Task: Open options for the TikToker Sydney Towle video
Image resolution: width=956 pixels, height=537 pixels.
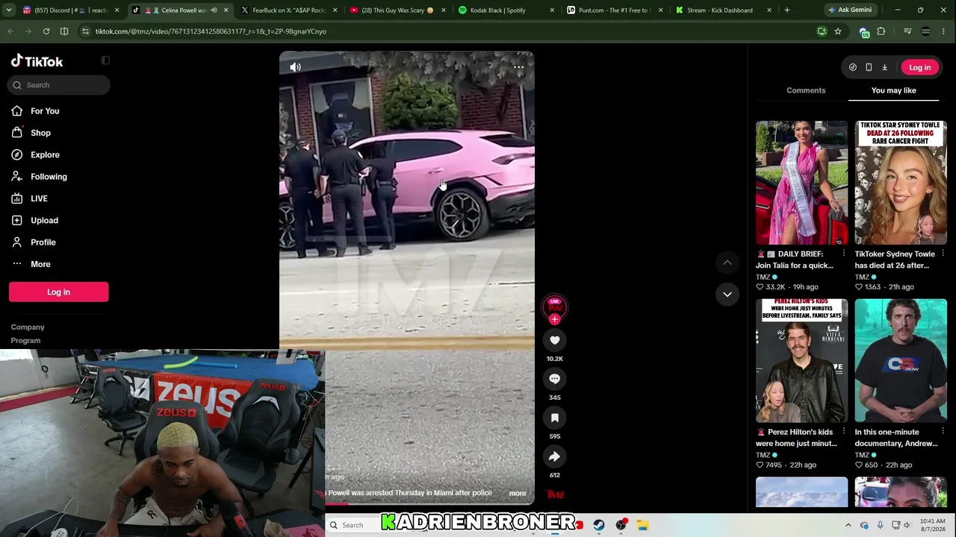Action: 943,254
